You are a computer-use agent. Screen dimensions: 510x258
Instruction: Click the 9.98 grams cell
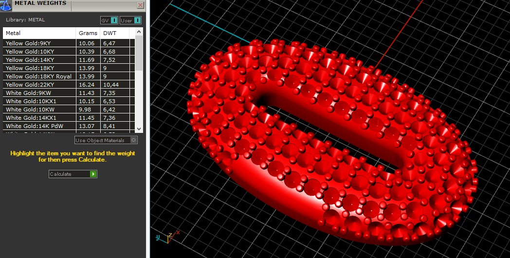coord(88,110)
